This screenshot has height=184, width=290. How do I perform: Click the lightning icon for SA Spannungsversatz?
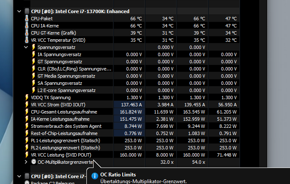coord(33,83)
